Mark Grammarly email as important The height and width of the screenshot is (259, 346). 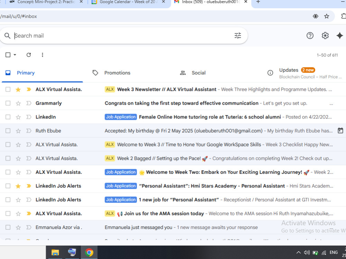tap(29, 103)
